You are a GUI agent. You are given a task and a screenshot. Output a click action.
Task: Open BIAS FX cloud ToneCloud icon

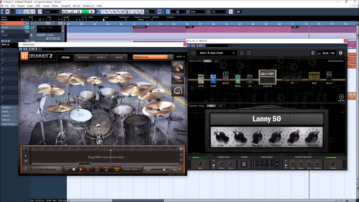(x=193, y=53)
